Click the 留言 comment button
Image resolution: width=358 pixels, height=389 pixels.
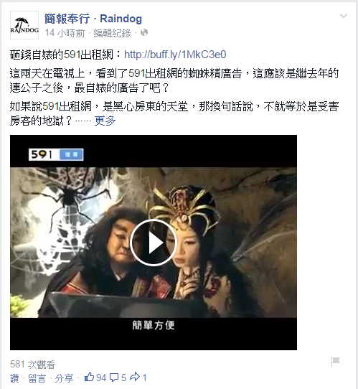(37, 378)
